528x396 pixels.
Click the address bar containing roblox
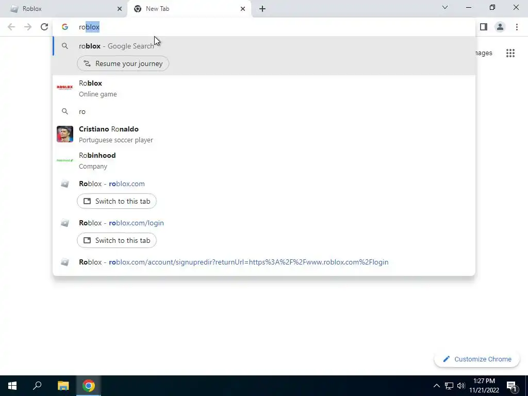pyautogui.click(x=264, y=27)
